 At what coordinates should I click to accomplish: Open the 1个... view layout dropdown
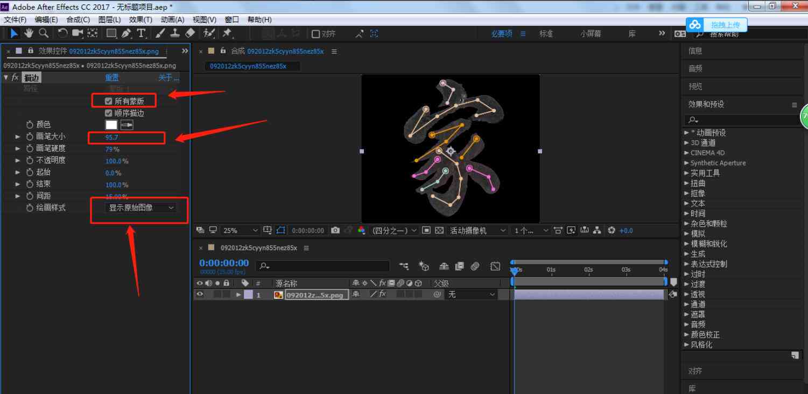tap(531, 230)
